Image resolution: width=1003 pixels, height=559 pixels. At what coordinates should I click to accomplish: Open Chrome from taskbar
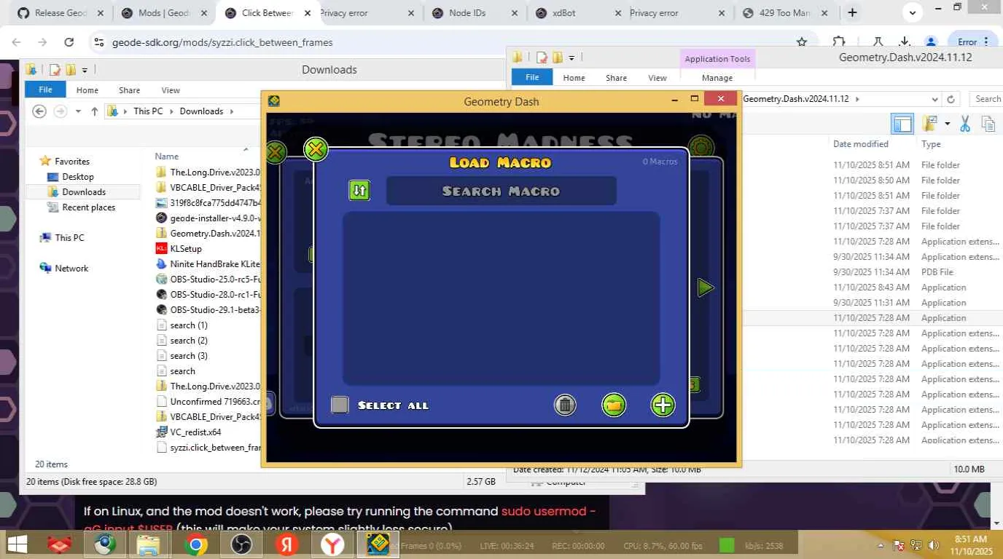195,544
